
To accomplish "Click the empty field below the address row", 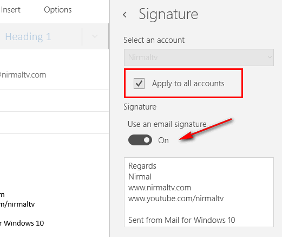I will click(x=54, y=100).
